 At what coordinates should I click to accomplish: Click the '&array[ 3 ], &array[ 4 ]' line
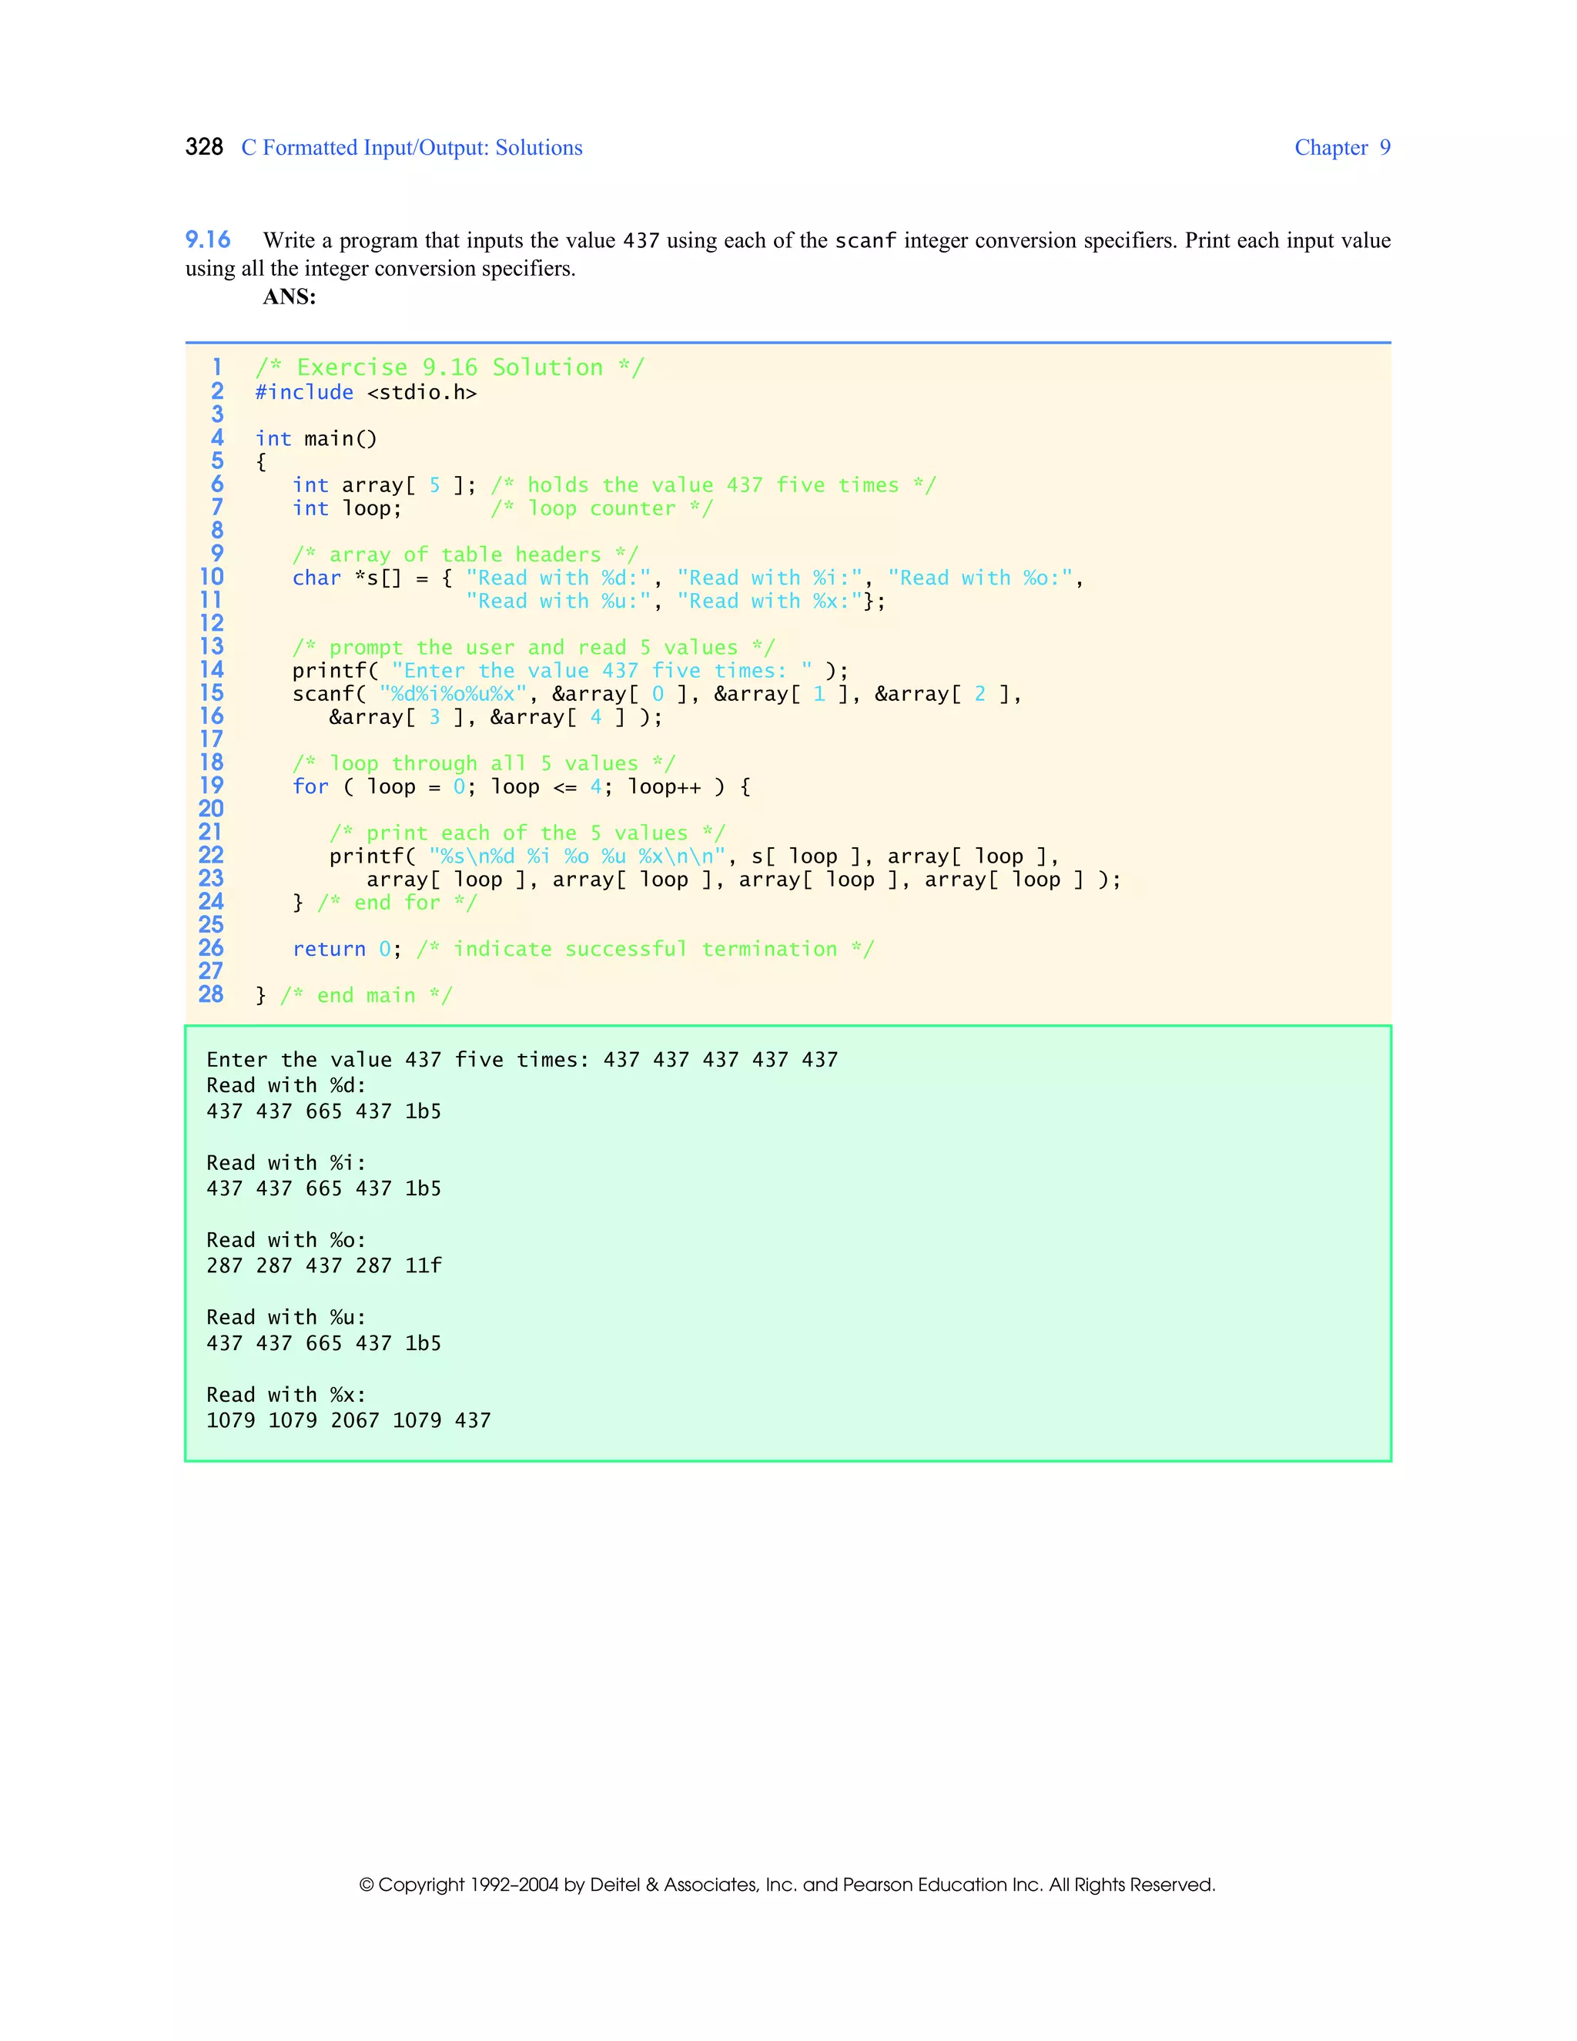[495, 717]
